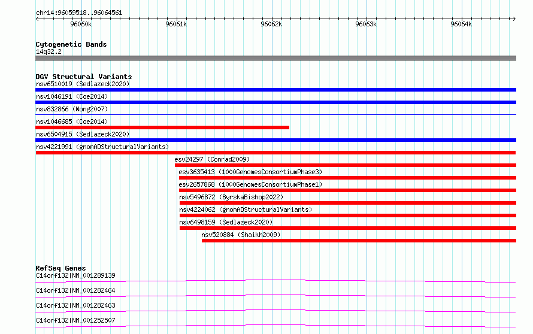The height and width of the screenshot is (334, 533).
Task: Open variant esv3635413 (1000GenomesConsortiumPhase3) label
Action: click(x=250, y=172)
